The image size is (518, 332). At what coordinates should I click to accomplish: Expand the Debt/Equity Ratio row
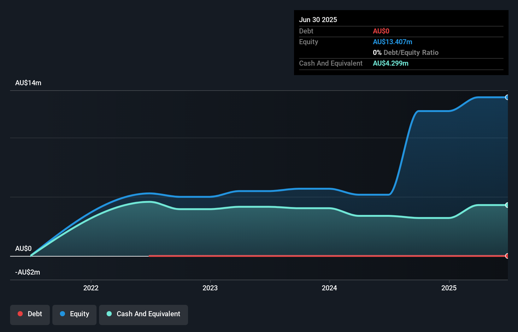tap(406, 52)
